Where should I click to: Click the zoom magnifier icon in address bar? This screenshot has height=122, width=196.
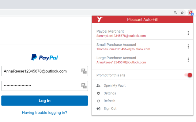pyautogui.click(x=175, y=13)
